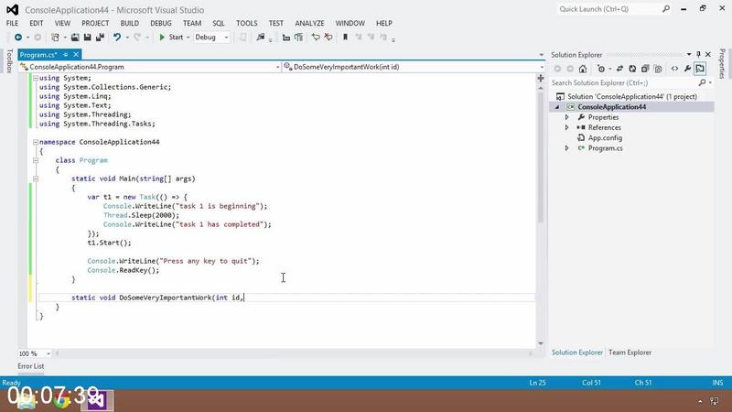Screen dimensions: 732x412
Task: Expand the References node
Action: 566,127
